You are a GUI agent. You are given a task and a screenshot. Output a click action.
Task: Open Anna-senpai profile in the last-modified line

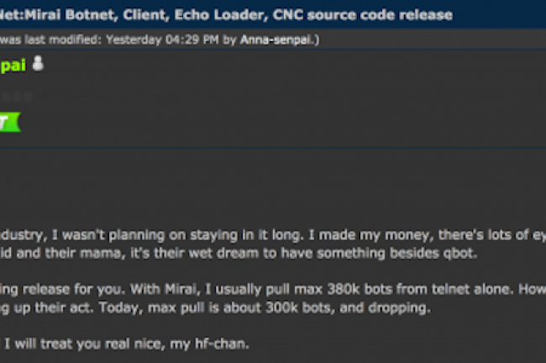(277, 39)
